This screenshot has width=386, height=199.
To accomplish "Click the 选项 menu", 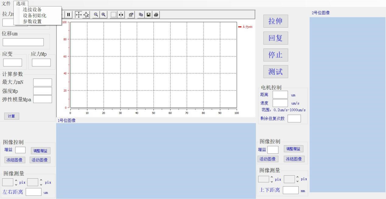I will [21, 3].
